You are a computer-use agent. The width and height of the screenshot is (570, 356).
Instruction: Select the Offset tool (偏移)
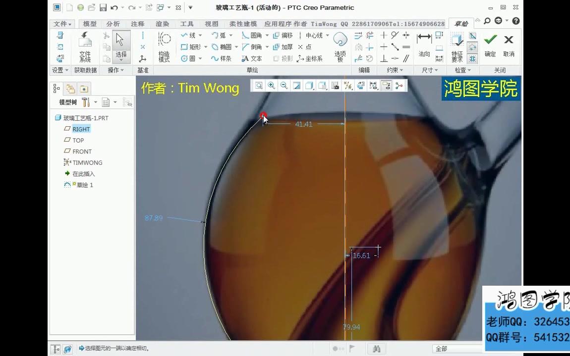click(x=282, y=35)
